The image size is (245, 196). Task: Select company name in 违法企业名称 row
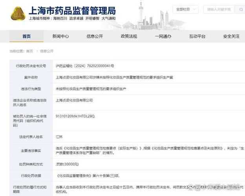point(74,100)
